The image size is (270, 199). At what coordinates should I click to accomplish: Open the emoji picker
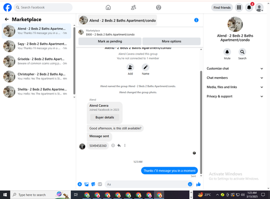tap(190, 184)
